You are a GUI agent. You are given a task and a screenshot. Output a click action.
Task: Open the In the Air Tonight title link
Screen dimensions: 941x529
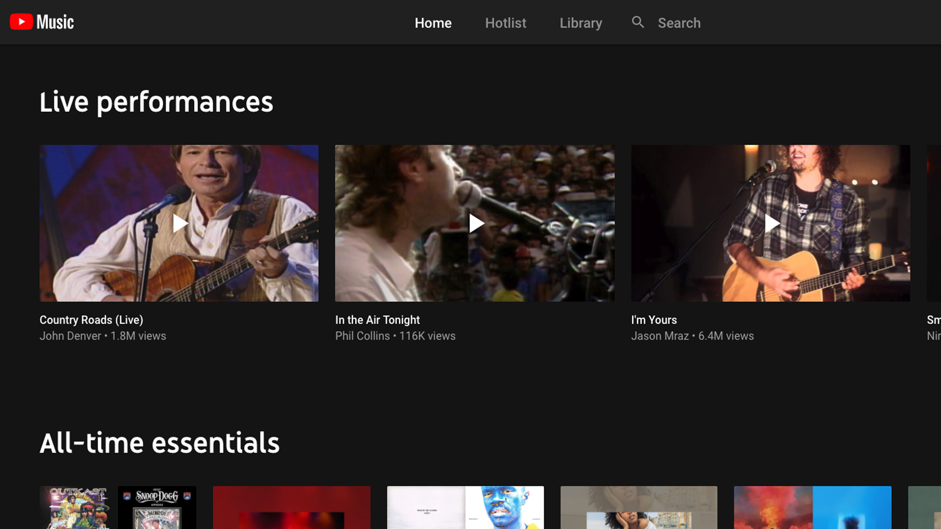[x=377, y=320]
